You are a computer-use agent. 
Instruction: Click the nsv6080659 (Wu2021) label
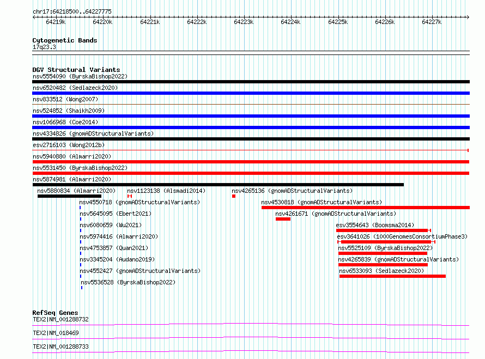click(111, 225)
